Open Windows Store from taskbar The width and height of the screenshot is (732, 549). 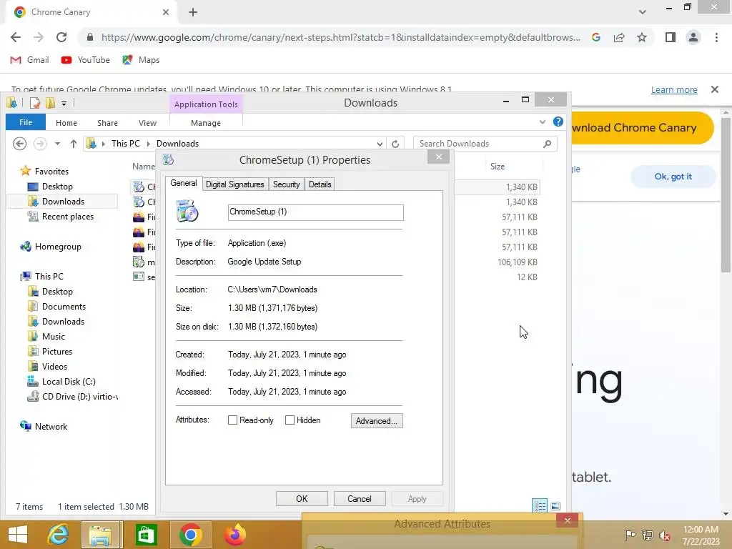click(146, 535)
